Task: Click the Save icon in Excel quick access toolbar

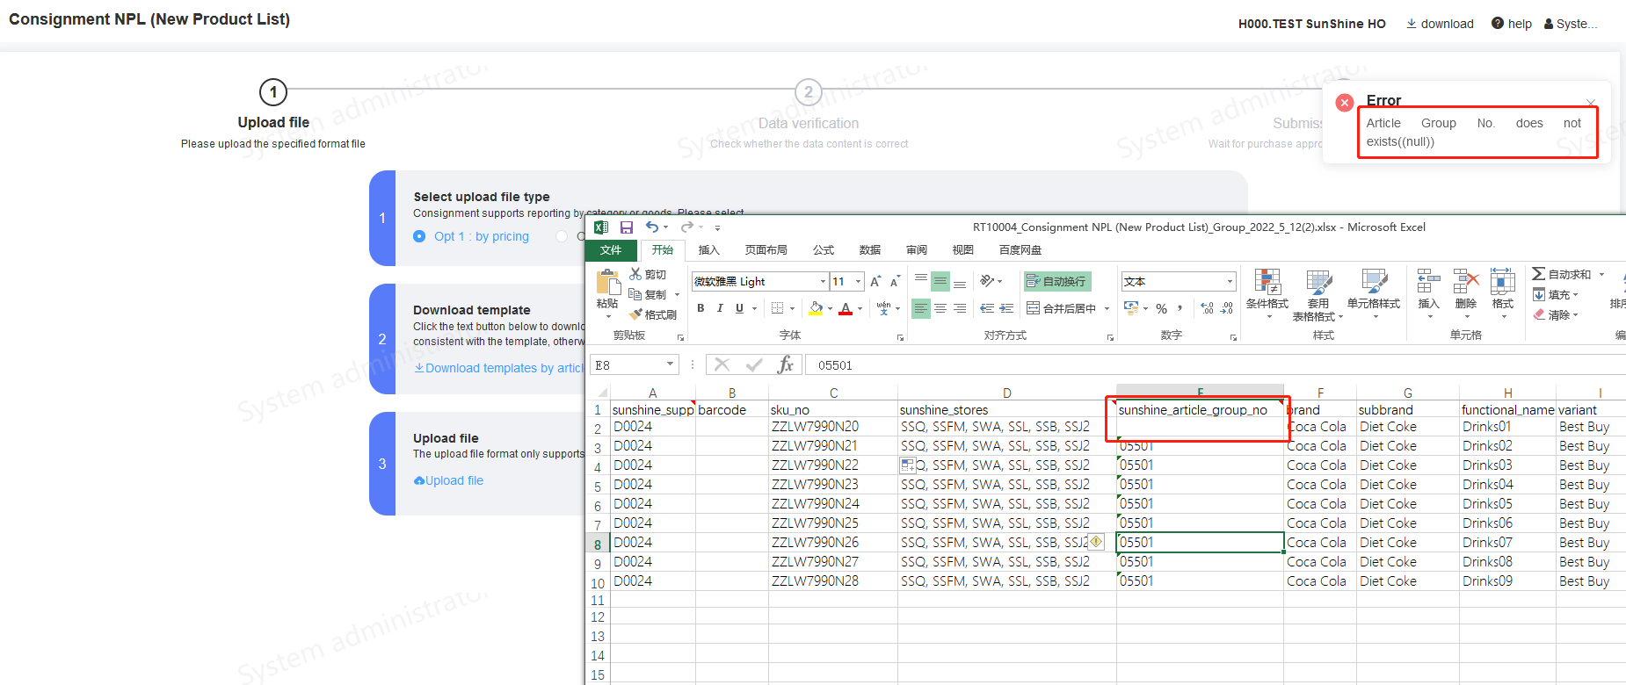Action: point(627,227)
